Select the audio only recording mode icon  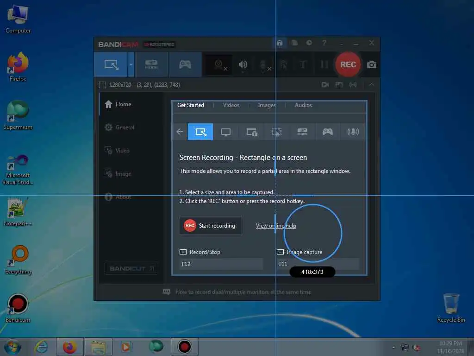(x=353, y=132)
